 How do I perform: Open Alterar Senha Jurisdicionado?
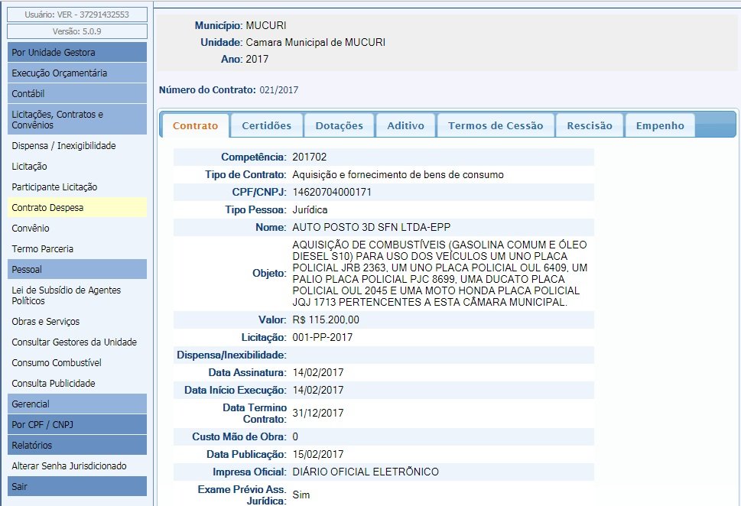click(69, 465)
